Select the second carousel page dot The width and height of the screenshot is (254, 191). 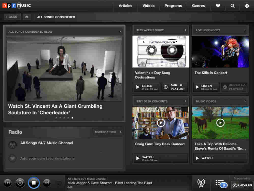pos(60,118)
